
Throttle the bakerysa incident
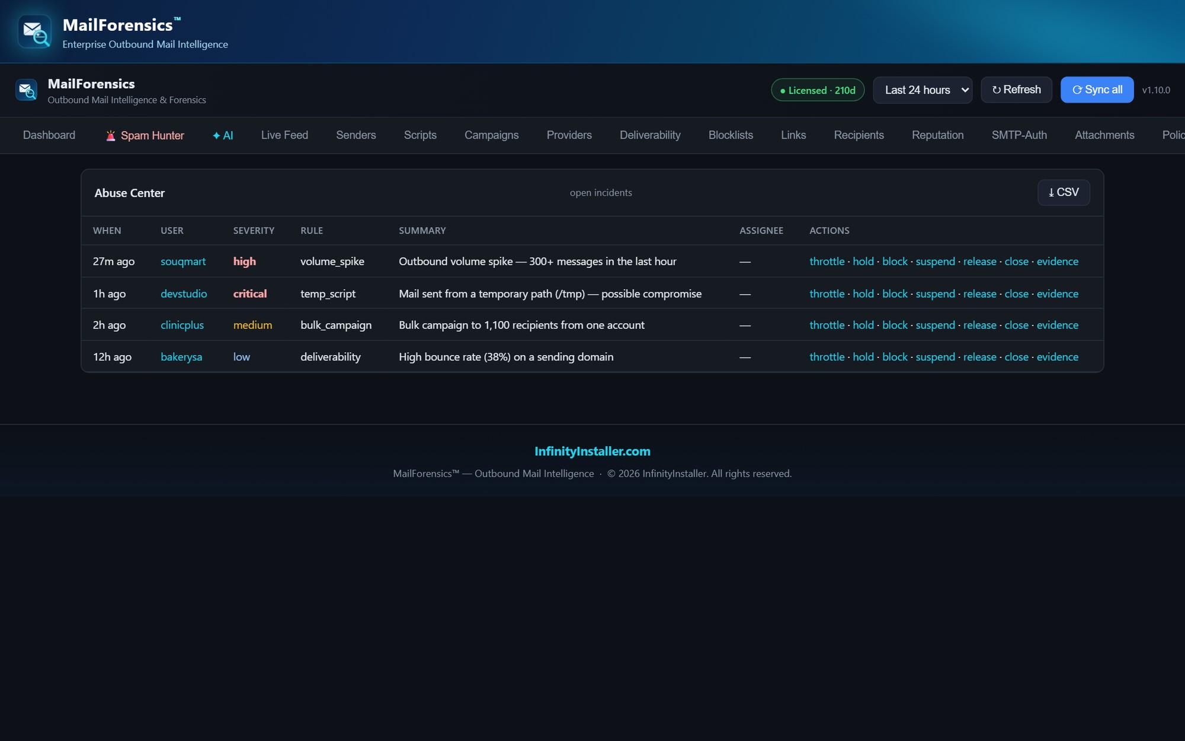827,357
